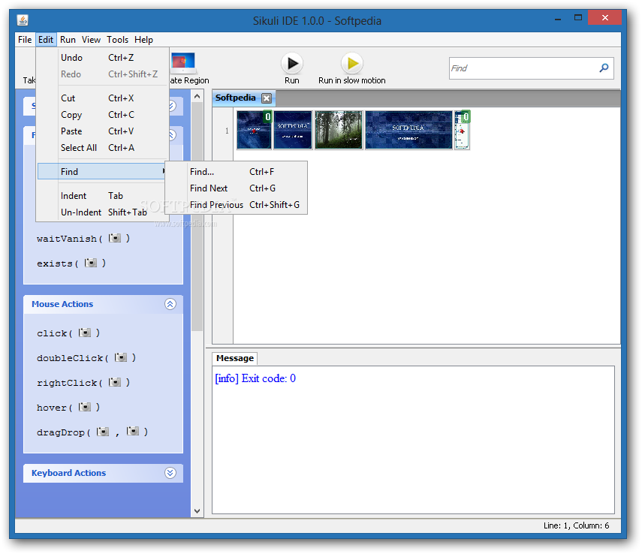642x554 pixels.
Task: Click the search magnifier icon in Find box
Action: click(604, 68)
